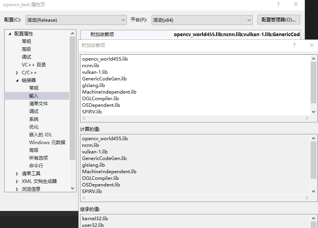Expand the C/C++ tree node
This screenshot has width=318, height=228.
[x=17, y=73]
